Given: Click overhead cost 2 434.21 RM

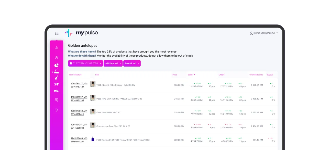Looking at the screenshot, I should (257, 126).
